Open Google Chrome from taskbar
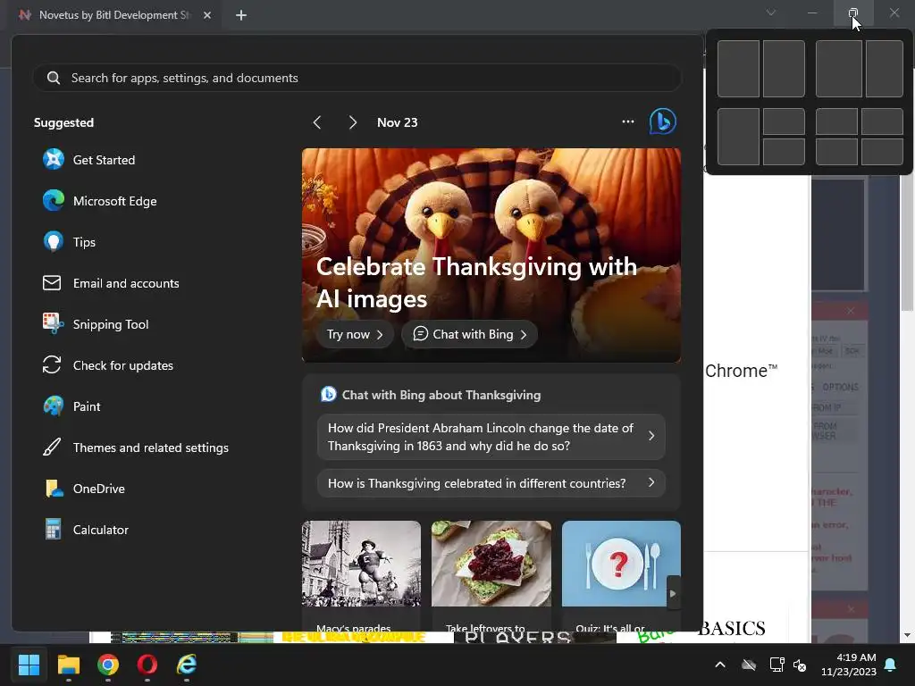The width and height of the screenshot is (915, 686). 108,665
